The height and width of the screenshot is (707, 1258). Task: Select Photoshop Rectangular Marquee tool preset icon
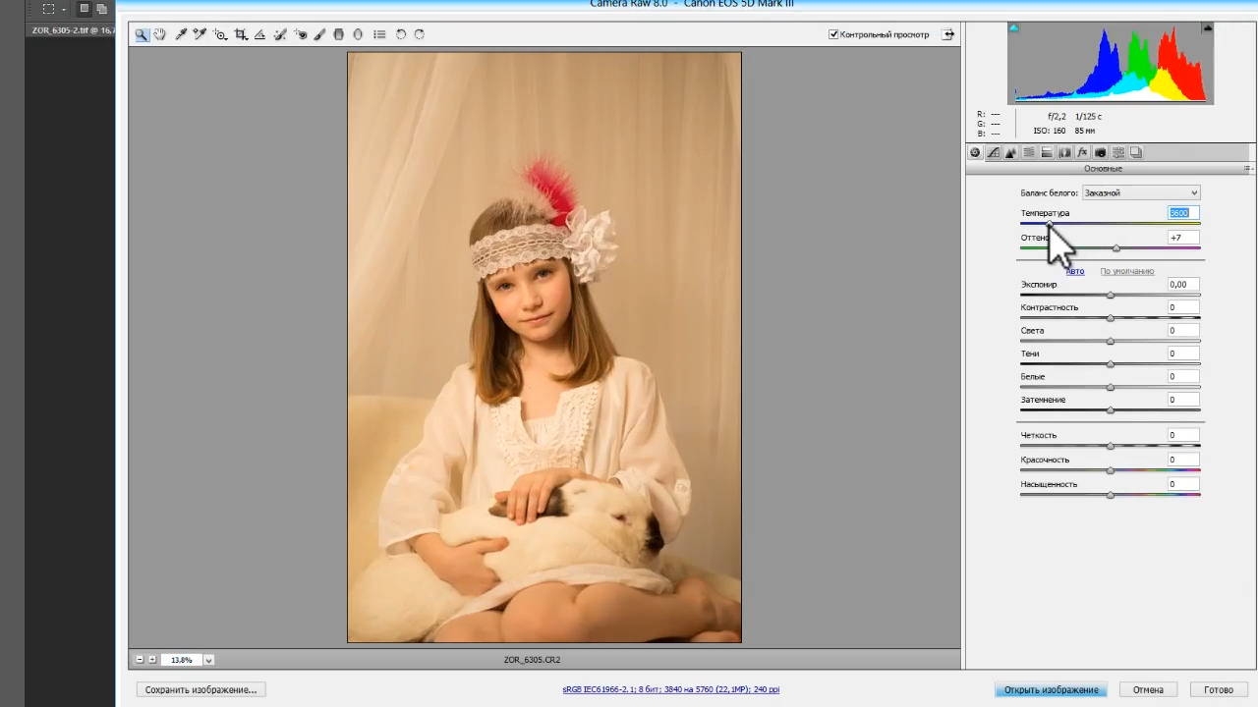click(48, 9)
